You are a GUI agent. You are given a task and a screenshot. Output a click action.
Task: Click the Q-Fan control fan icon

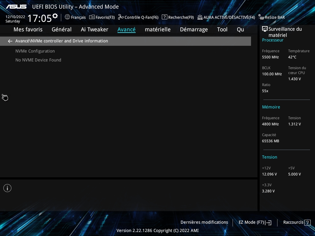(x=121, y=17)
